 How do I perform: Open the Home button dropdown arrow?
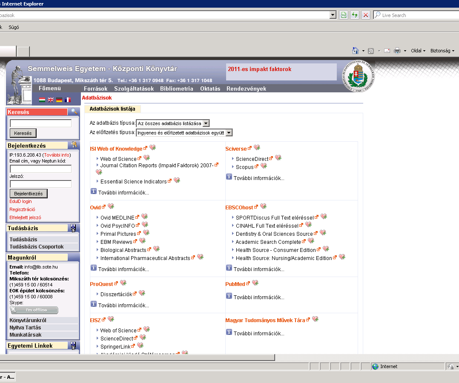coord(363,51)
